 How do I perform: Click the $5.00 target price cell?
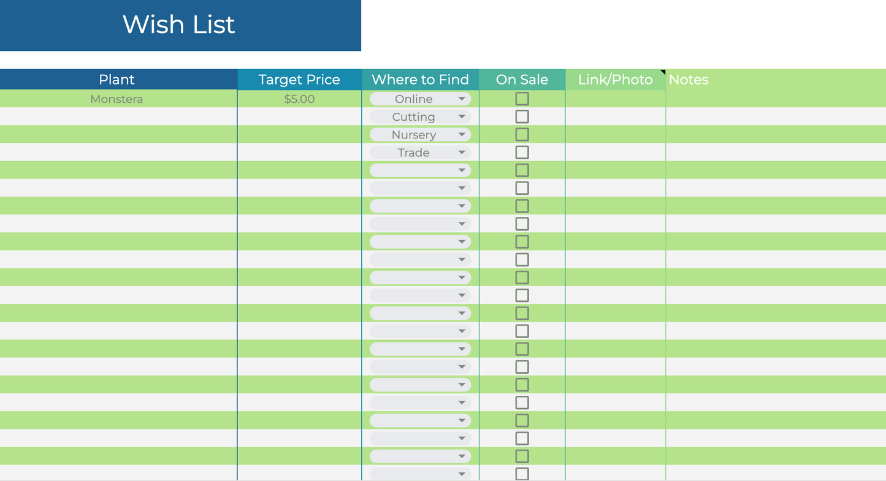click(299, 99)
